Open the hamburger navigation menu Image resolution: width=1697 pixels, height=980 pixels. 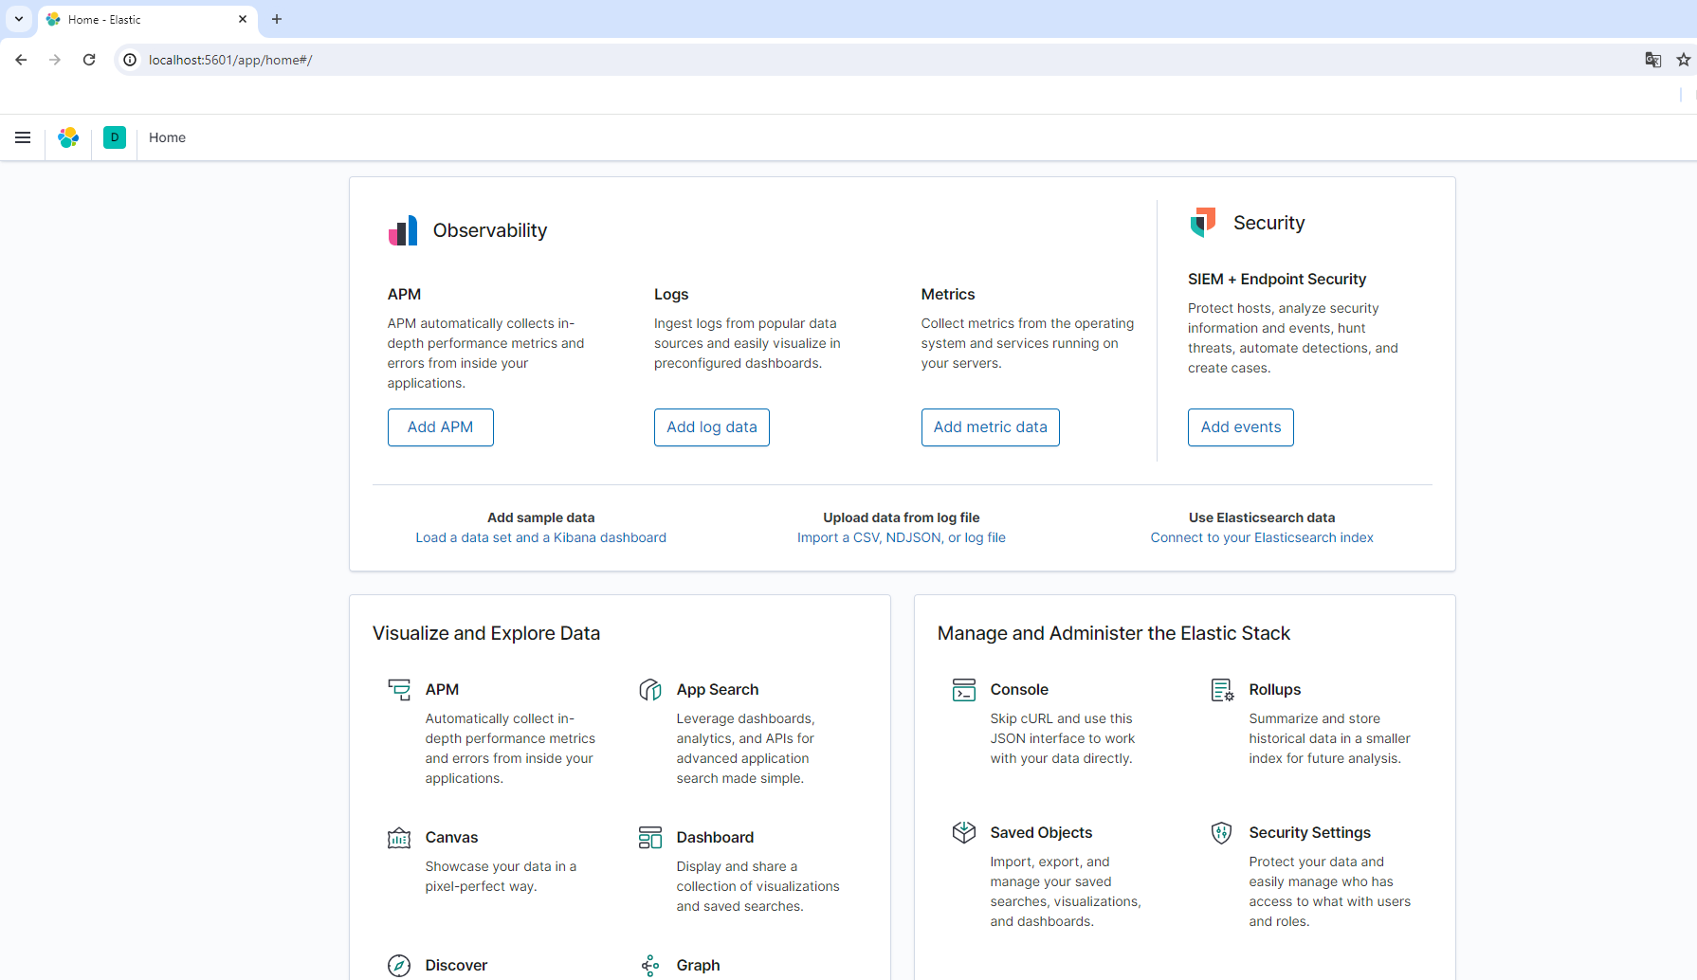tap(23, 137)
